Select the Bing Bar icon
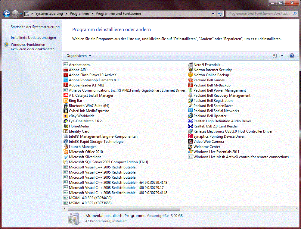The width and height of the screenshot is (301, 229). point(66,101)
